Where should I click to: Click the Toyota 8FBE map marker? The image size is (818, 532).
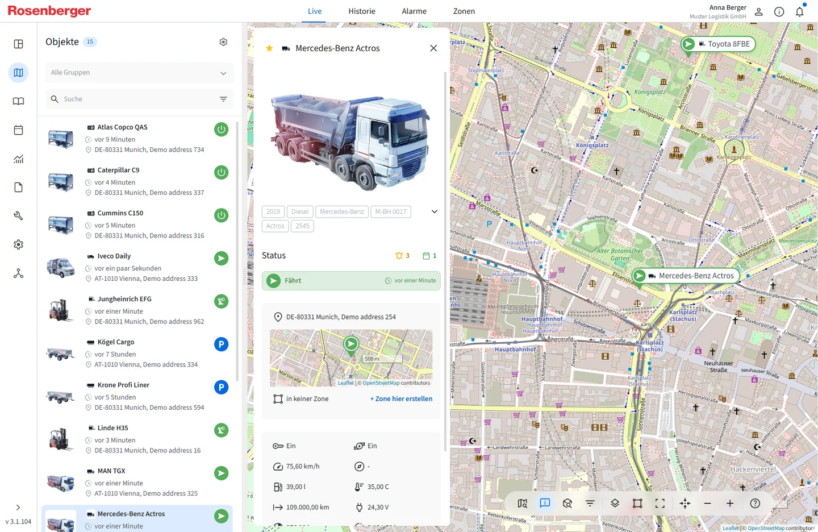[718, 44]
